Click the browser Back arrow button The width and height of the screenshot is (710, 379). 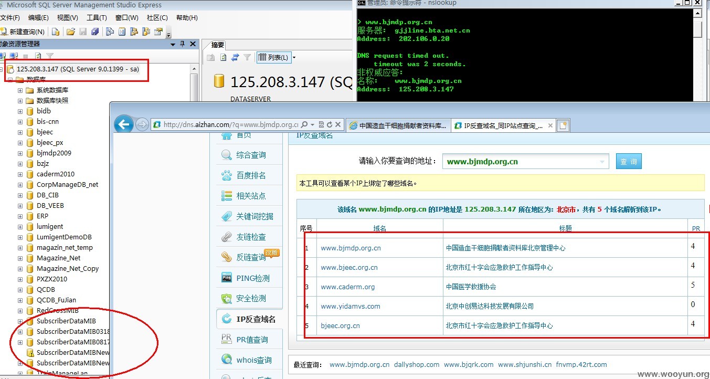pos(124,124)
